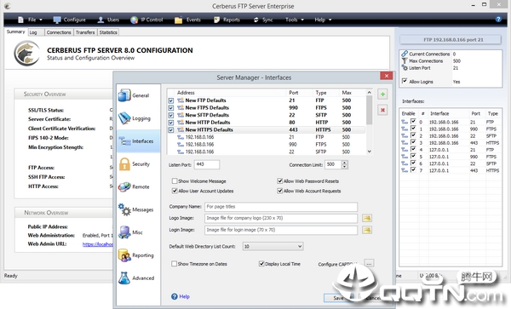Select the Interfaces settings page

[138, 141]
